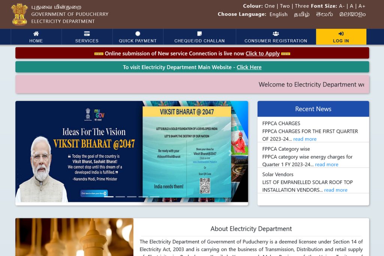
Task: Increase font size with A+
Action: click(361, 6)
